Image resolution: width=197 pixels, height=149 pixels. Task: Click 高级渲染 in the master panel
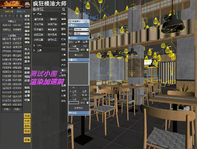52,29
